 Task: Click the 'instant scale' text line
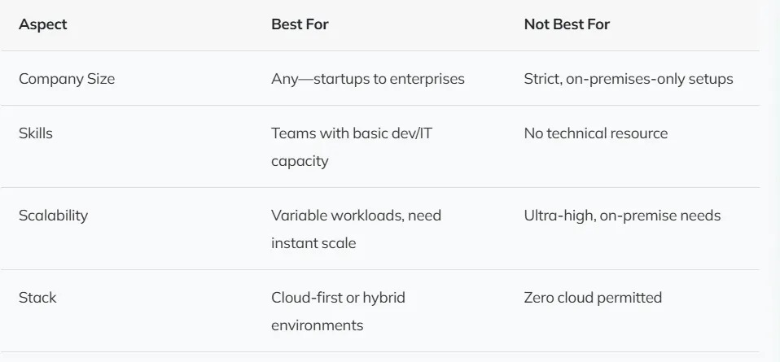tap(313, 243)
